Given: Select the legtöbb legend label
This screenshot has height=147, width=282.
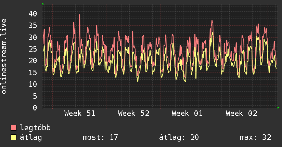Looking at the screenshot, I should [35, 128].
